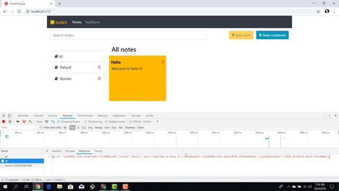This screenshot has height=191, width=339.
Task: Delete the Default notebook with its trash icon
Action: coord(99,67)
